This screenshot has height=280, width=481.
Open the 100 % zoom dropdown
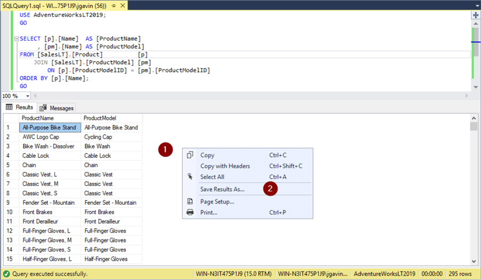tap(28, 96)
